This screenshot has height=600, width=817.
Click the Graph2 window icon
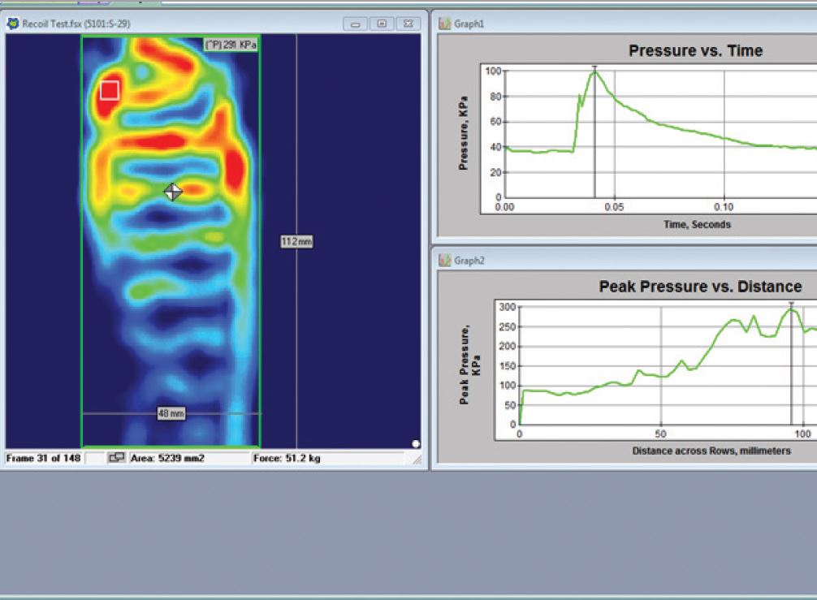(444, 261)
